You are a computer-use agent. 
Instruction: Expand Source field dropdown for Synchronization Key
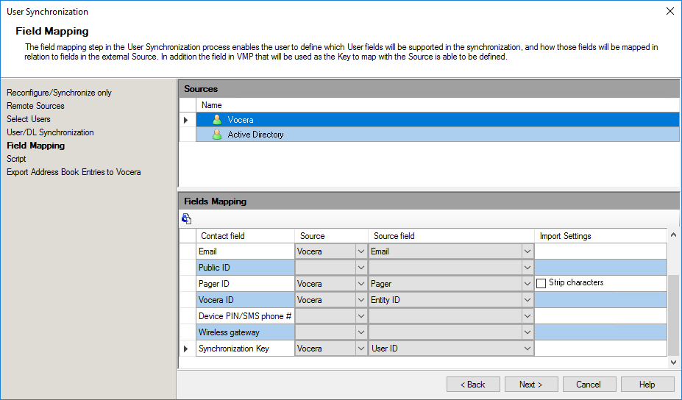[x=528, y=349]
